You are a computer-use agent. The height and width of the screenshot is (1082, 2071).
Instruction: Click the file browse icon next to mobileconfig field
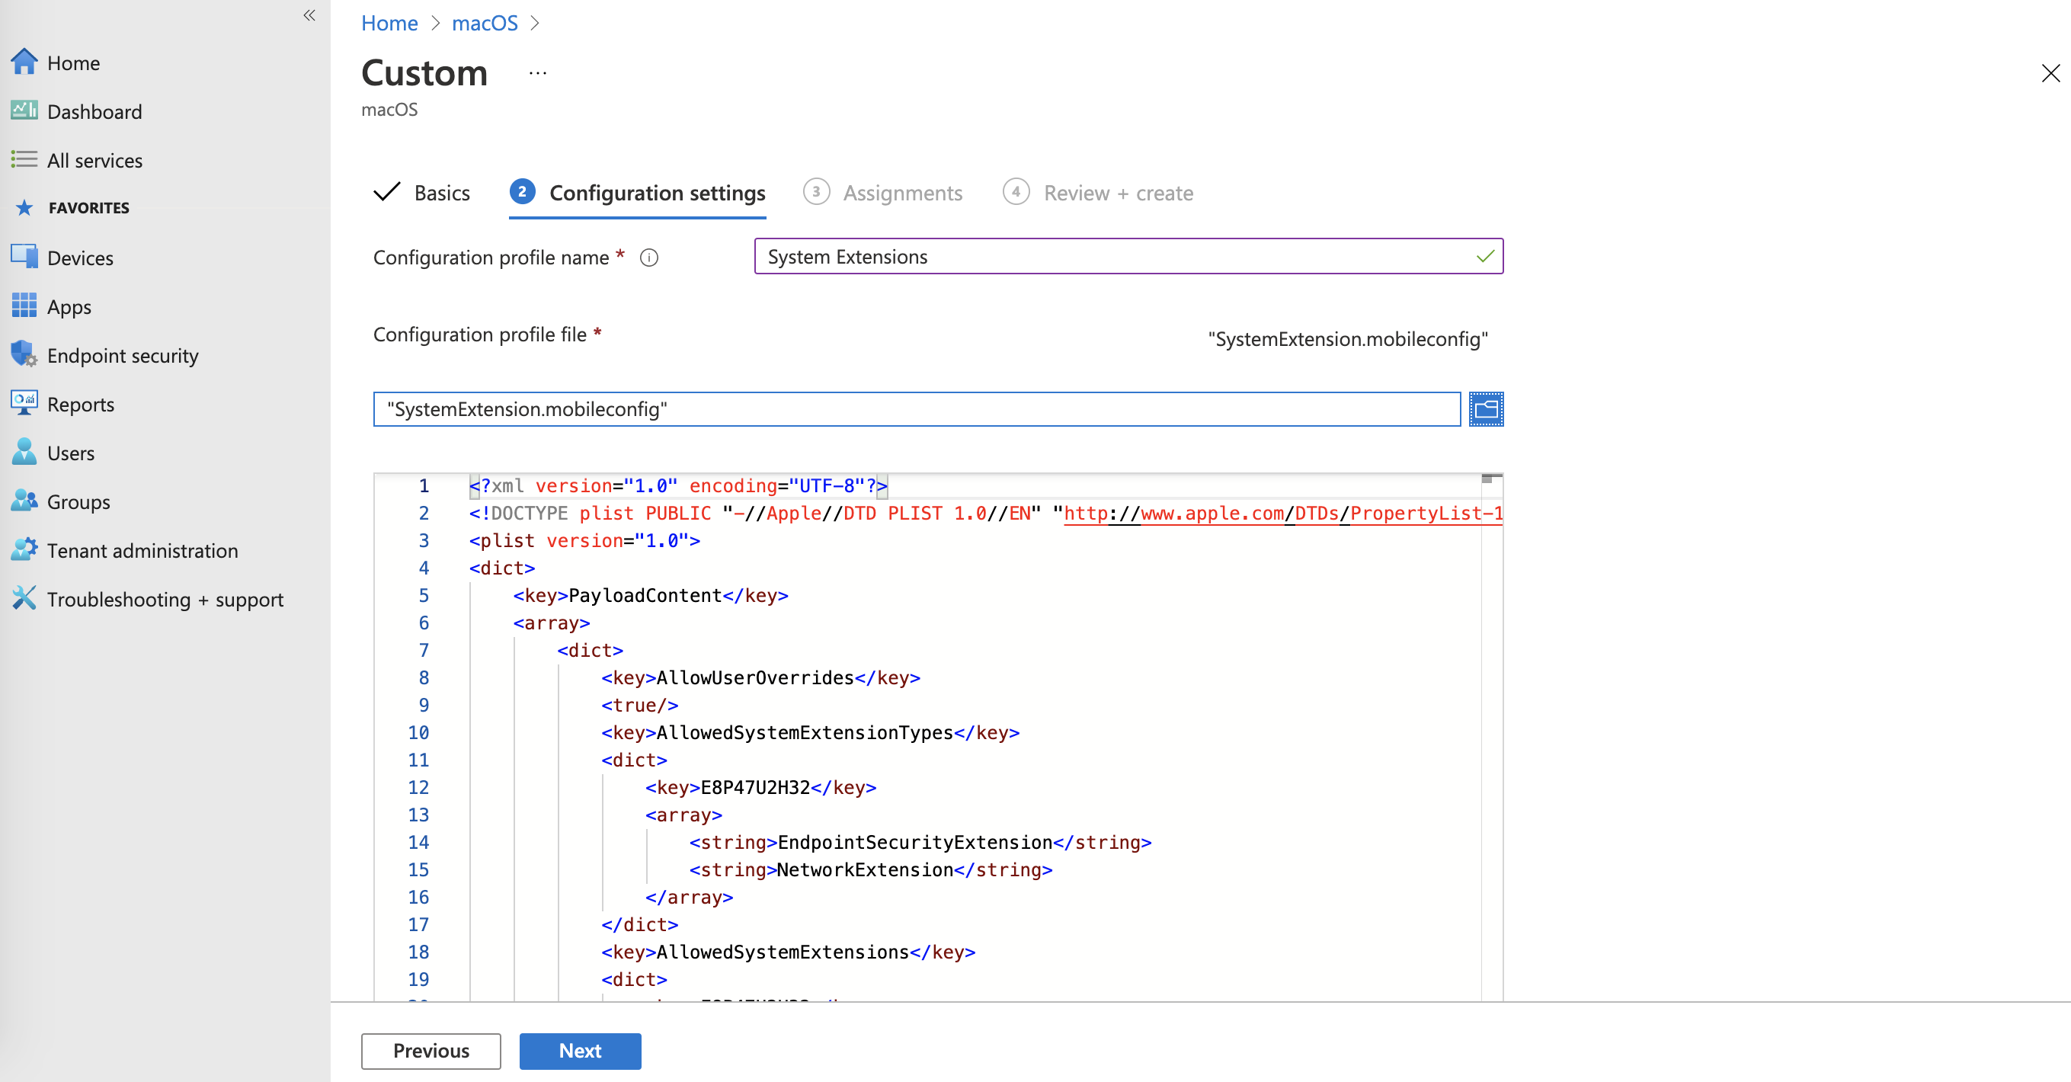1485,408
